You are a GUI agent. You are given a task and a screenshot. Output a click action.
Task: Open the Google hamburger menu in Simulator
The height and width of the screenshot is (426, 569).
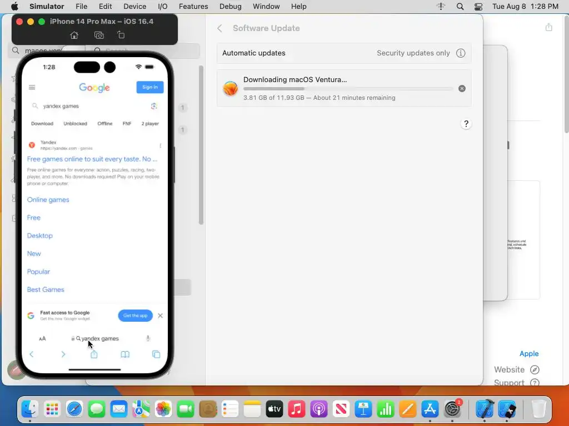click(x=32, y=87)
